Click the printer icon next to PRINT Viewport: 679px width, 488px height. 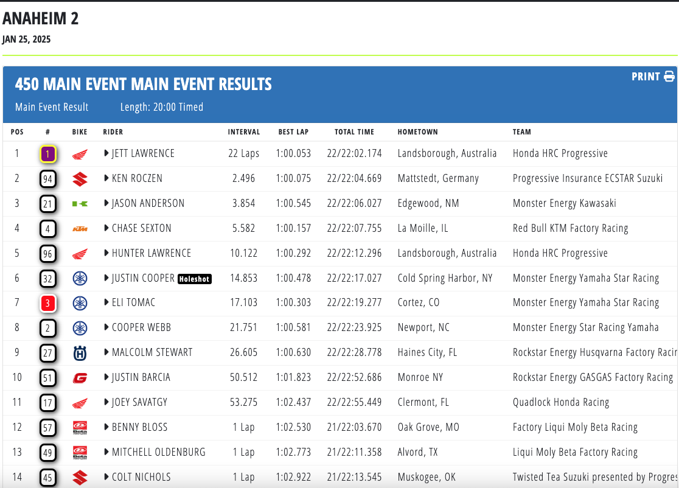(669, 77)
